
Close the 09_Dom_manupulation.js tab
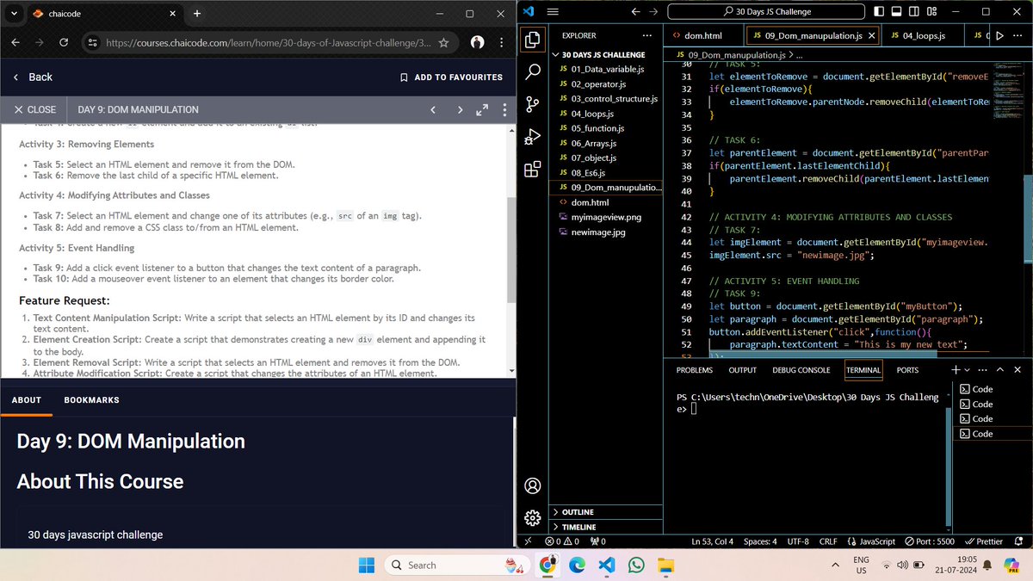click(x=871, y=35)
